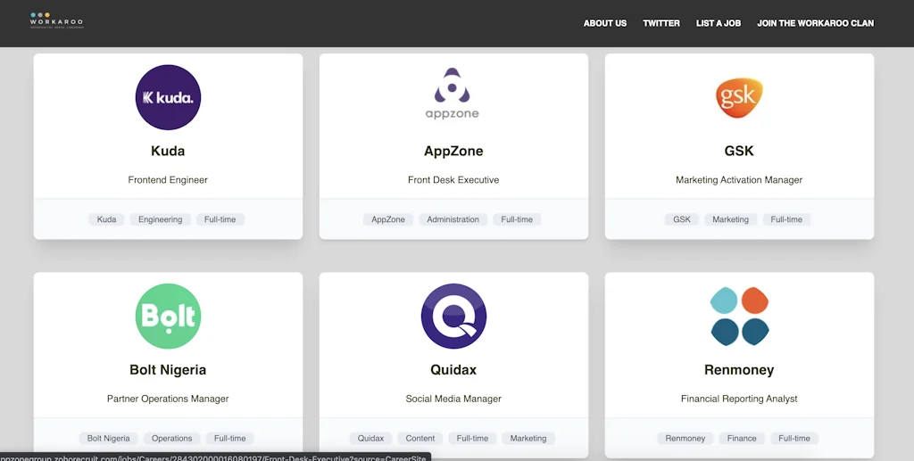Filter by the Content tag
This screenshot has width=914, height=461.
[420, 439]
